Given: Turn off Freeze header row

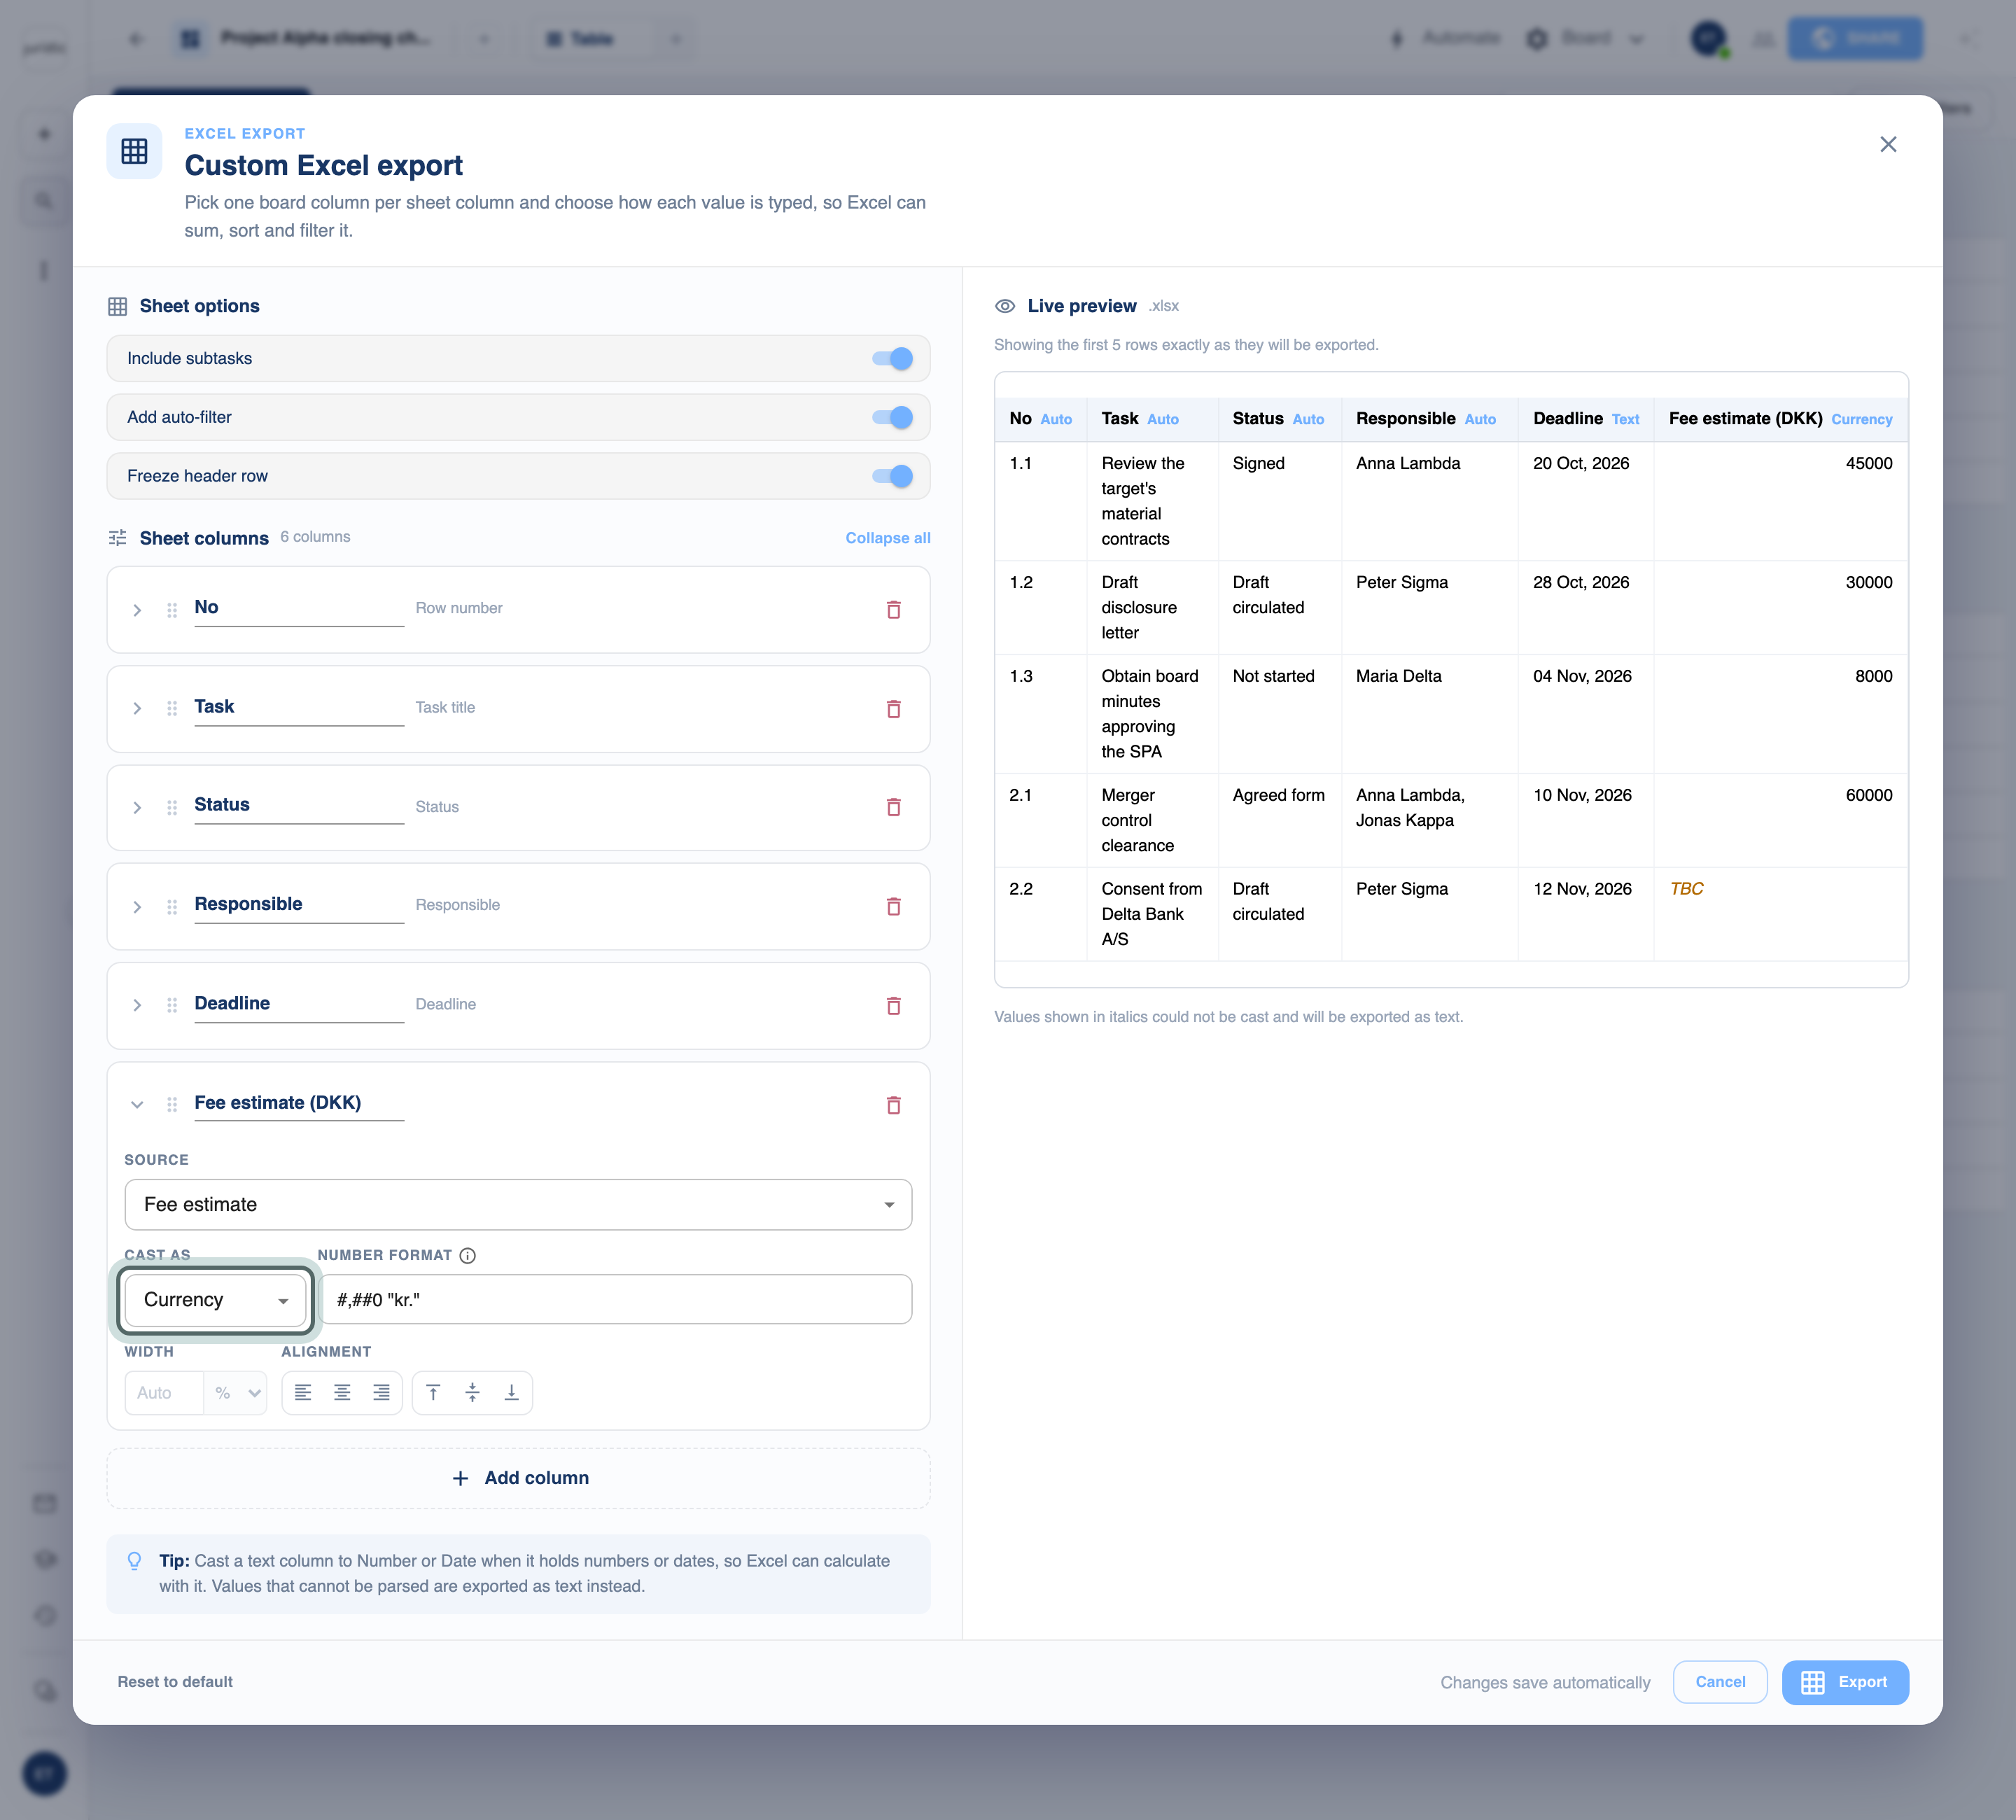Looking at the screenshot, I should pyautogui.click(x=892, y=476).
